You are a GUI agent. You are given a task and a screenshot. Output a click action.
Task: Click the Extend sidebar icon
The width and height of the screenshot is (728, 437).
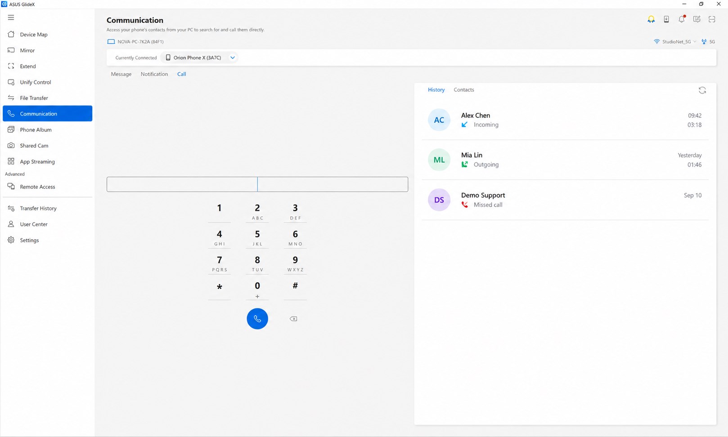click(11, 66)
